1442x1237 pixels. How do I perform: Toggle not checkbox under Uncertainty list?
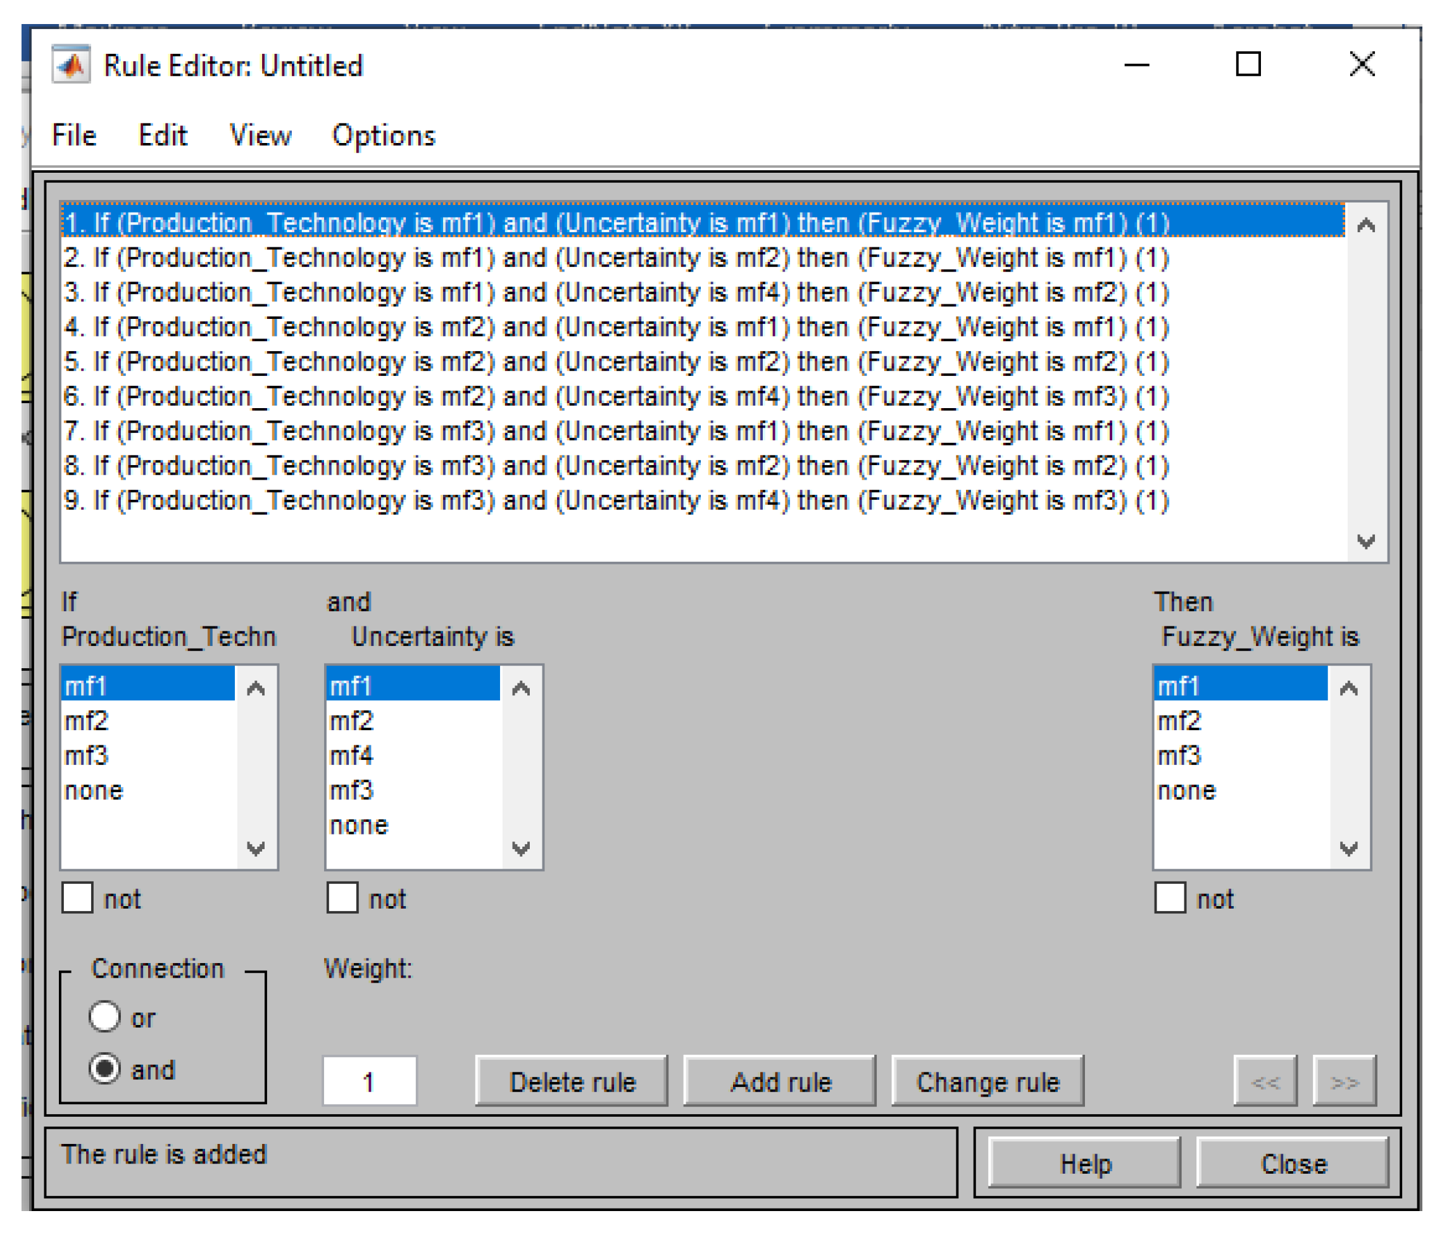click(342, 898)
